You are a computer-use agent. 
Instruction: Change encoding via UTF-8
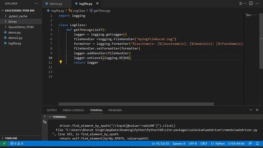[193, 143]
